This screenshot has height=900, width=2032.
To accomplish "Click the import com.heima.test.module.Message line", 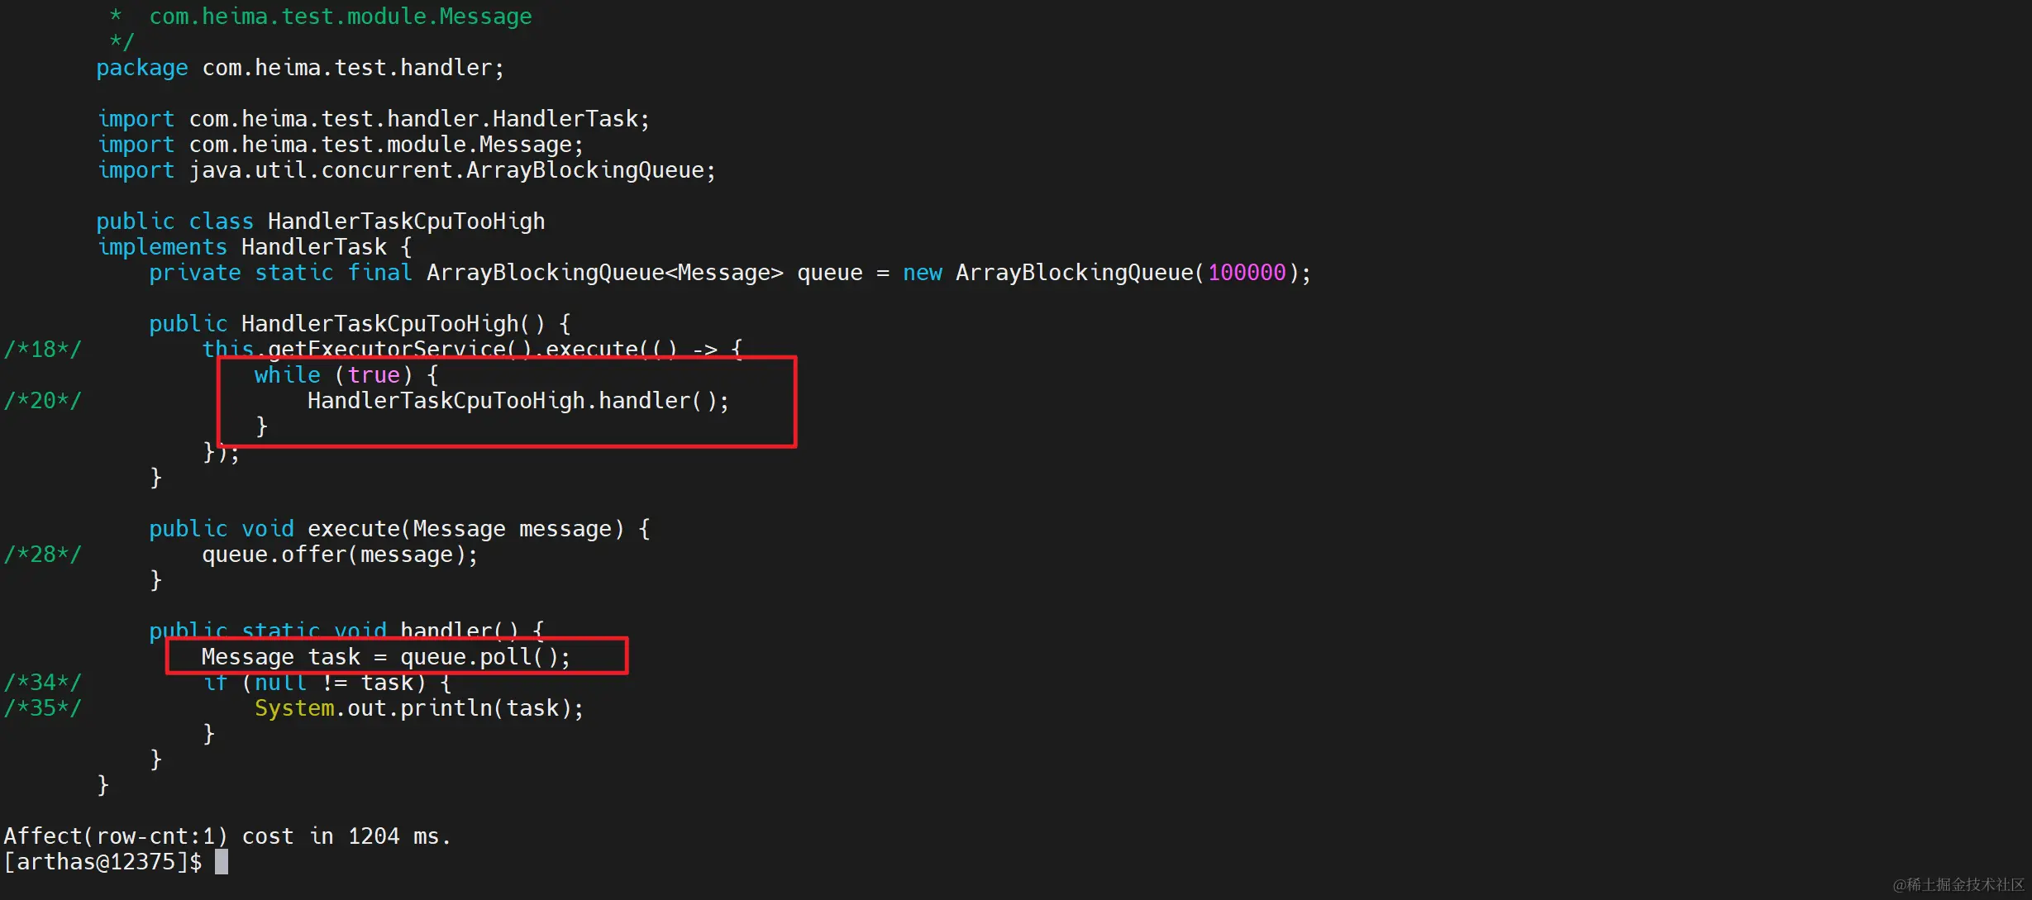I will pos(340,145).
